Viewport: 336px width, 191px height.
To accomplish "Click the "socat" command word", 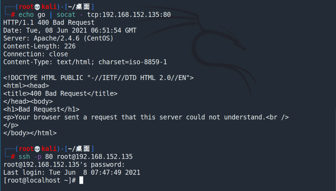I will [66, 15].
